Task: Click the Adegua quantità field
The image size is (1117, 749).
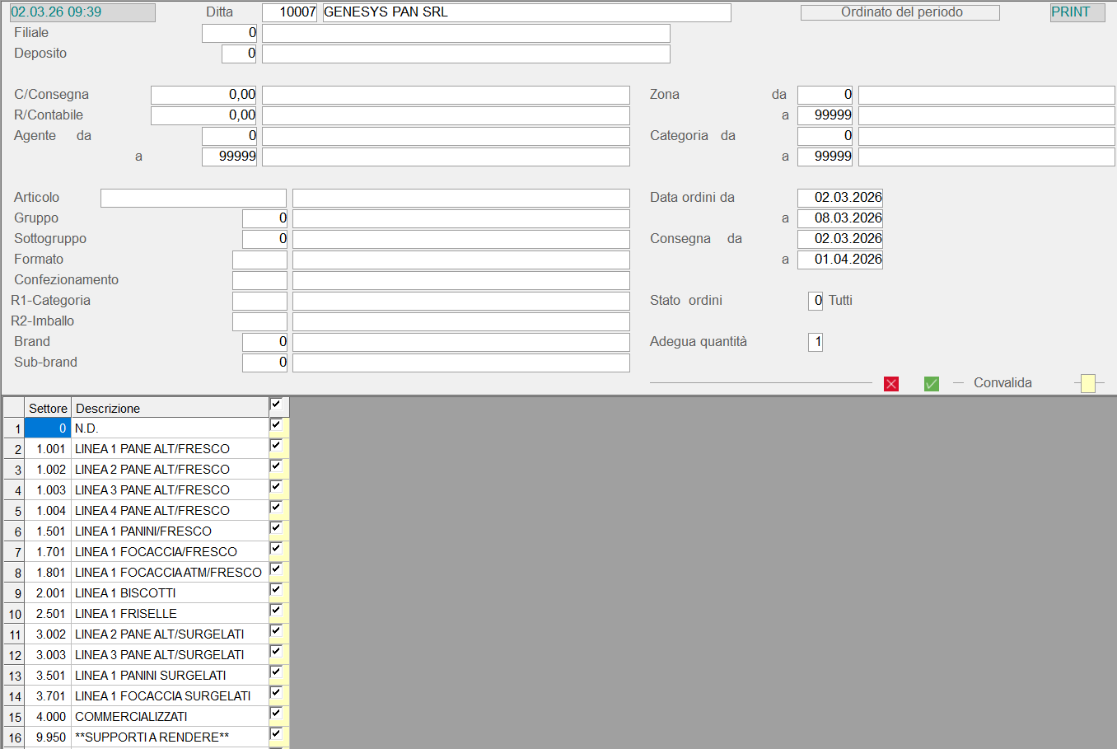Action: pyautogui.click(x=816, y=342)
